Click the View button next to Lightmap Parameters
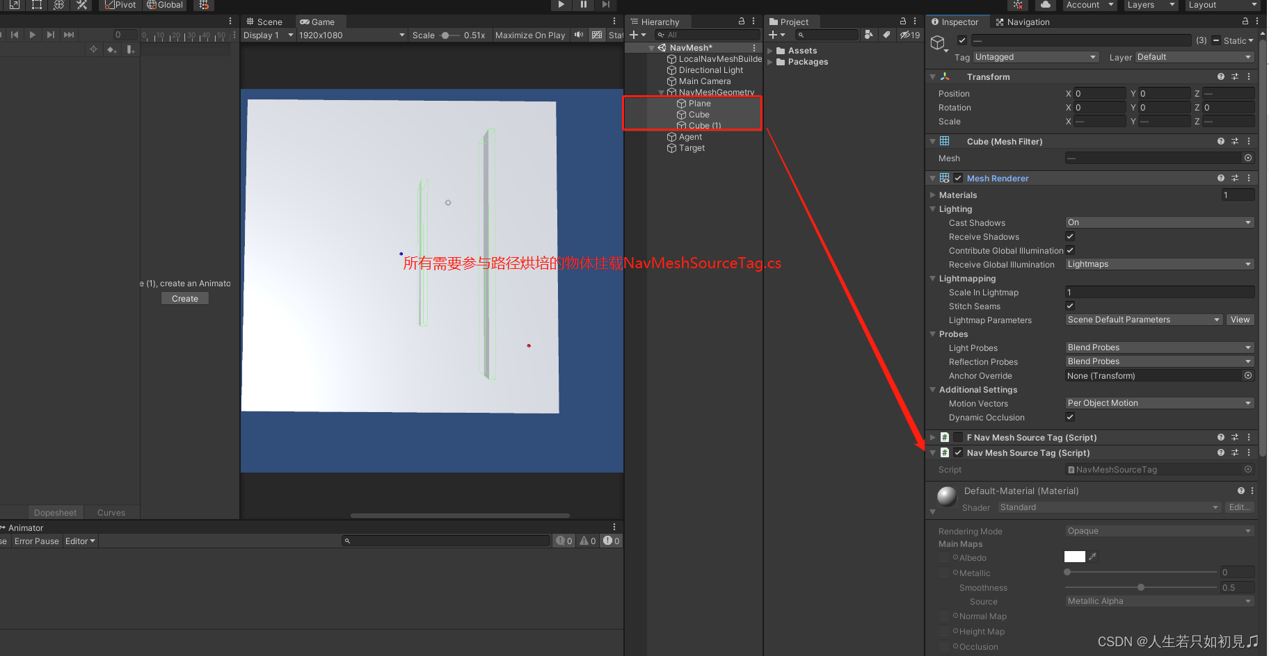The image size is (1269, 656). (1240, 320)
